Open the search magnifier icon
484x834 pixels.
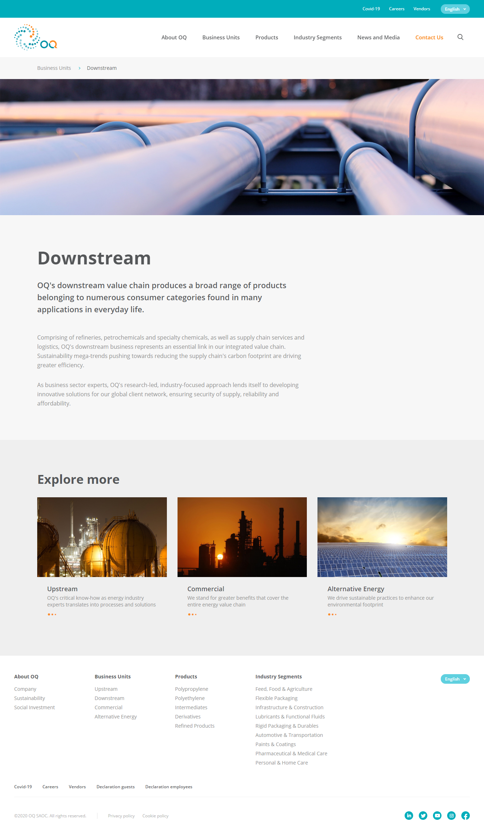coord(460,37)
